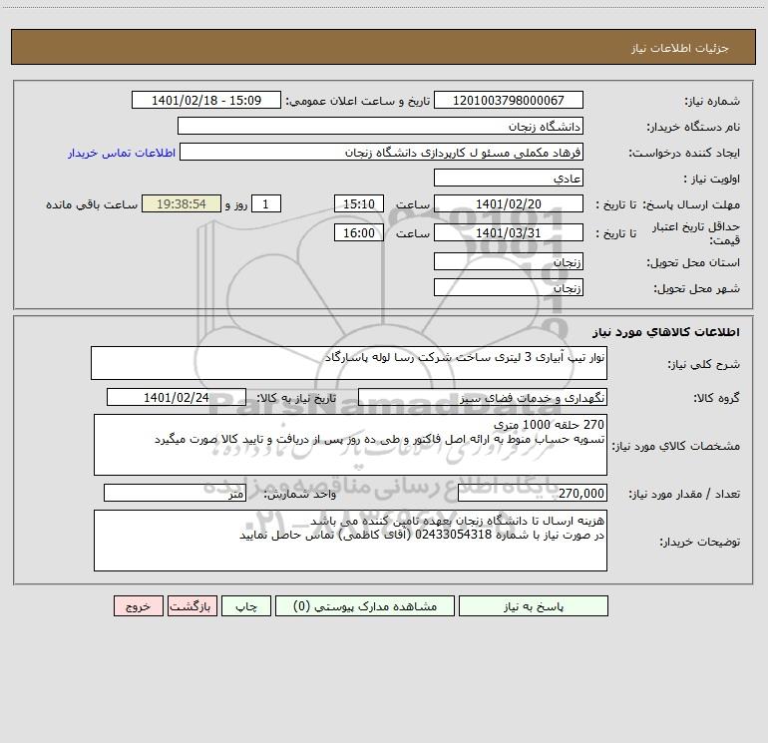Click the اولویت نیاز label
This screenshot has width=768, height=743.
(712, 179)
